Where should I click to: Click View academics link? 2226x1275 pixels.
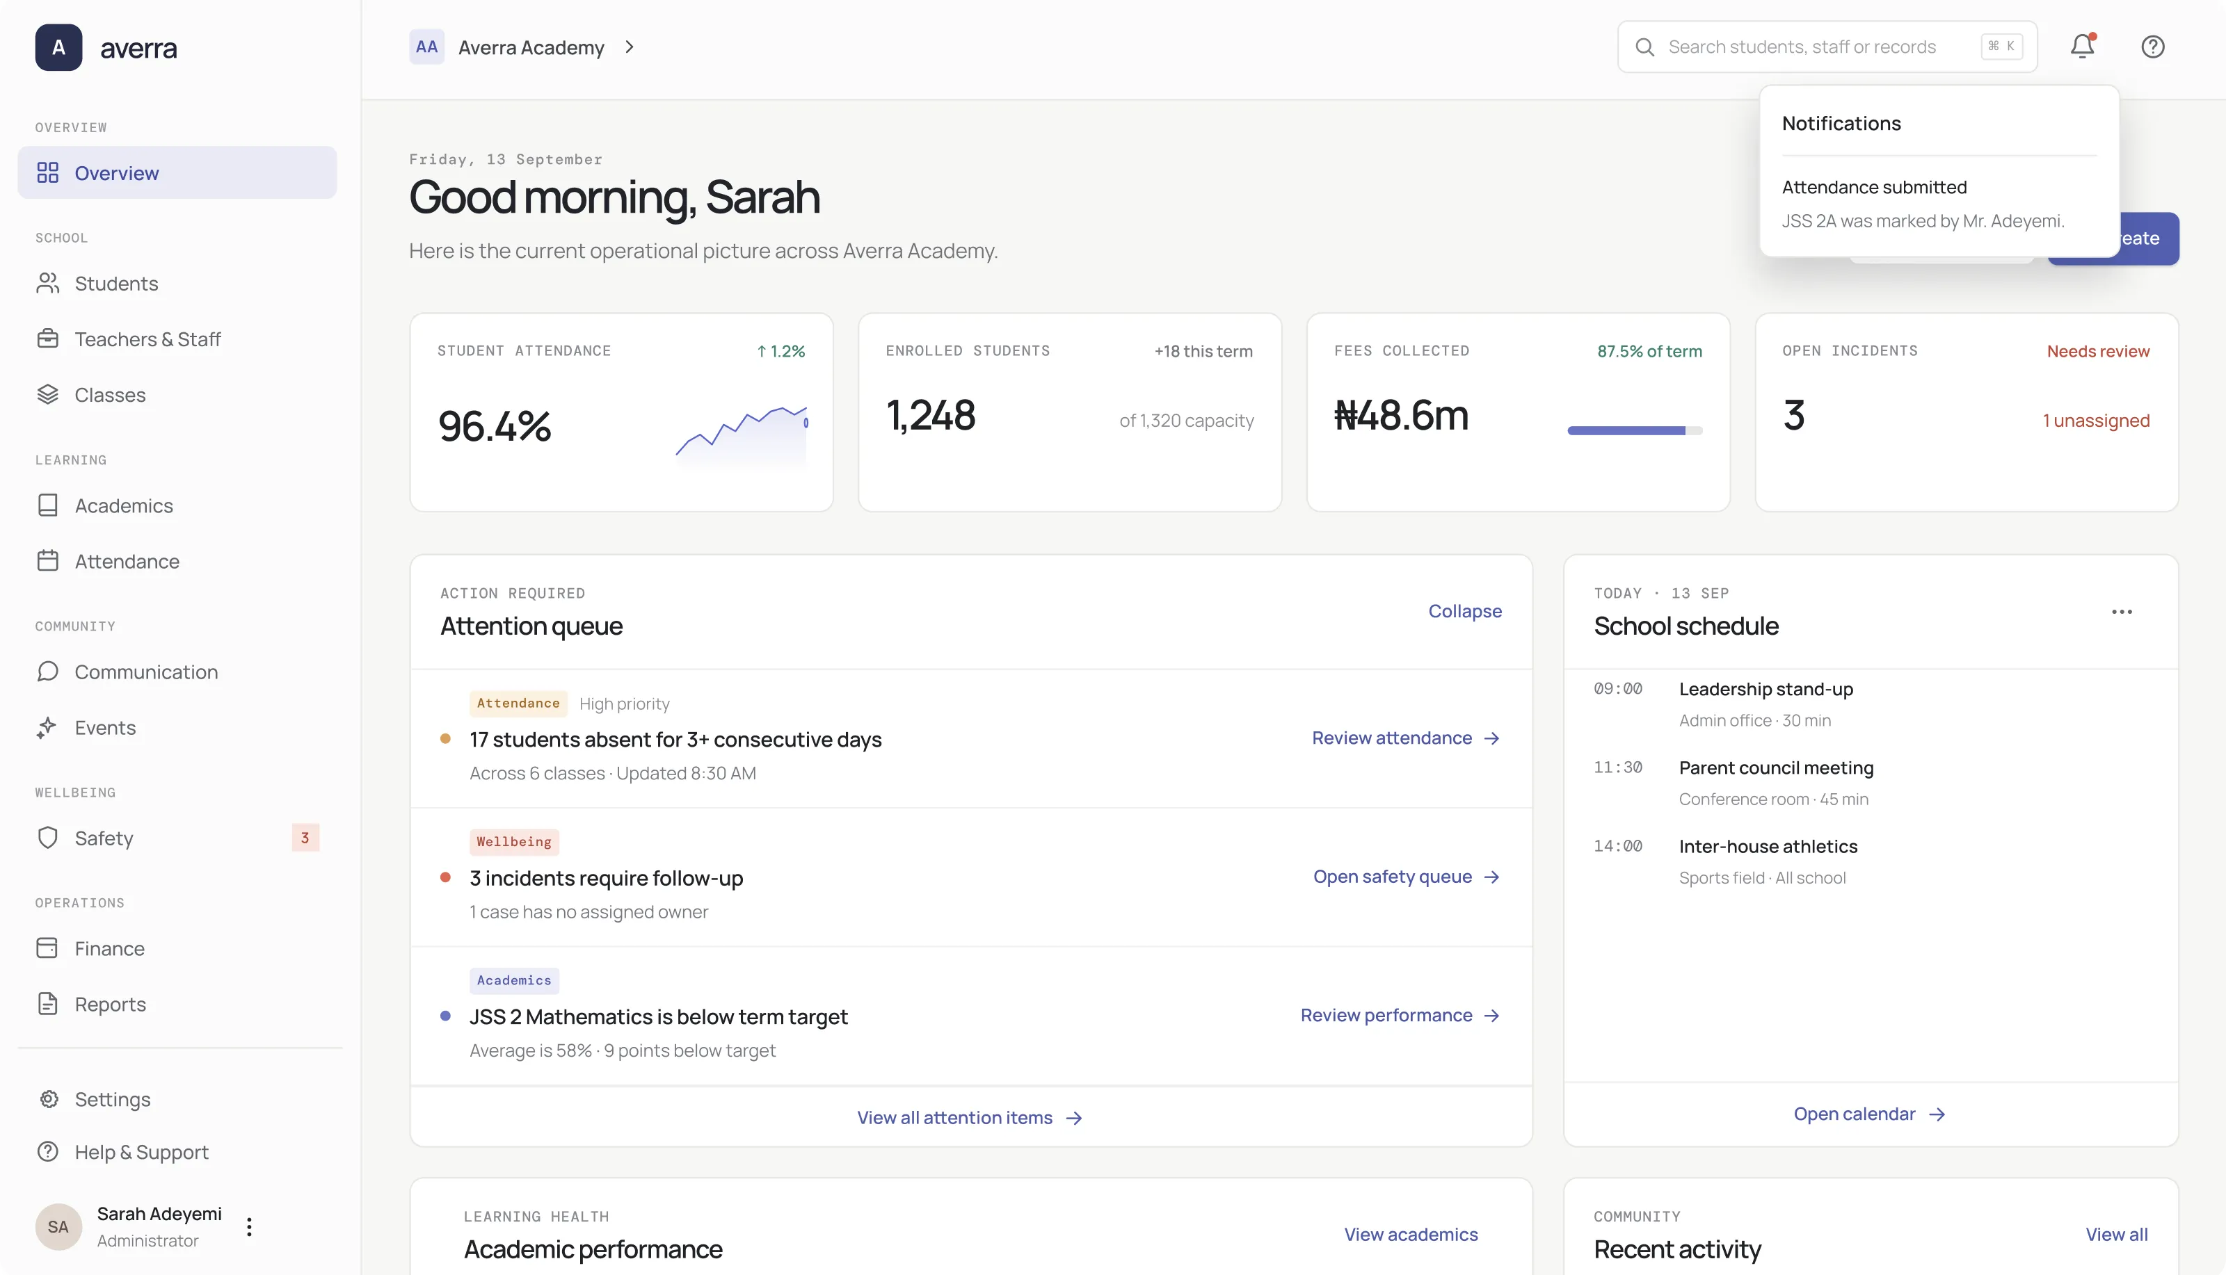click(x=1411, y=1234)
